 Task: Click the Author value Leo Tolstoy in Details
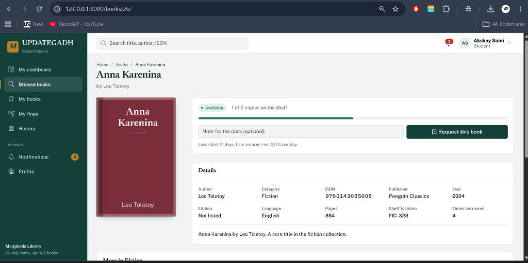[211, 196]
